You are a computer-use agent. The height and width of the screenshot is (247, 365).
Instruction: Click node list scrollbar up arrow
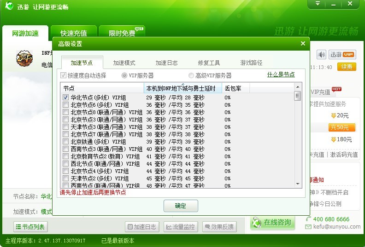point(298,86)
